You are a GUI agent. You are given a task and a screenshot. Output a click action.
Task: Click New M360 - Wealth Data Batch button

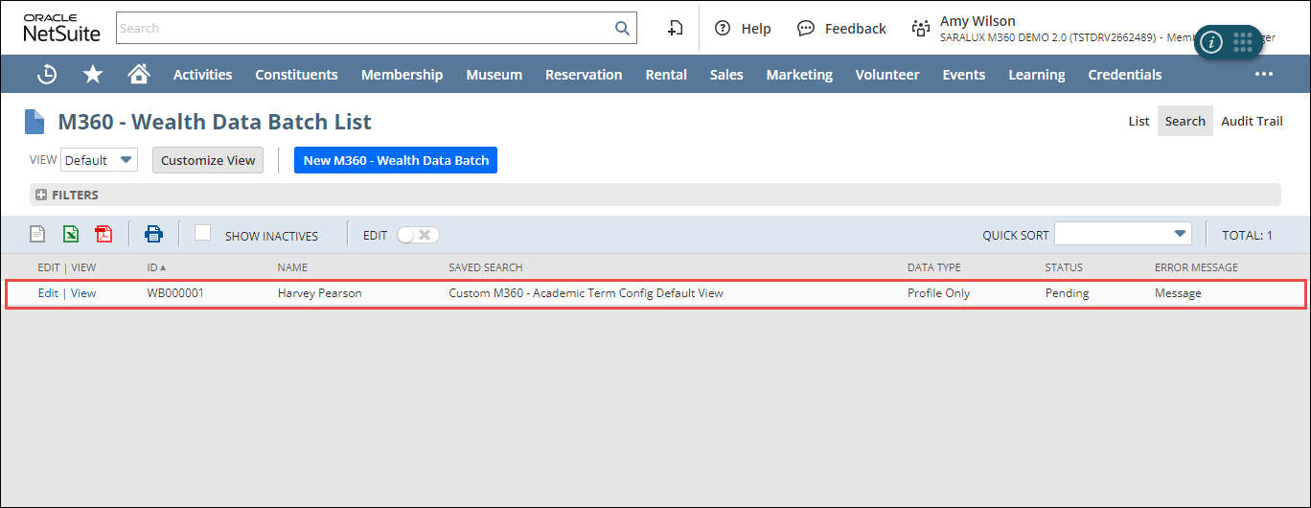396,160
